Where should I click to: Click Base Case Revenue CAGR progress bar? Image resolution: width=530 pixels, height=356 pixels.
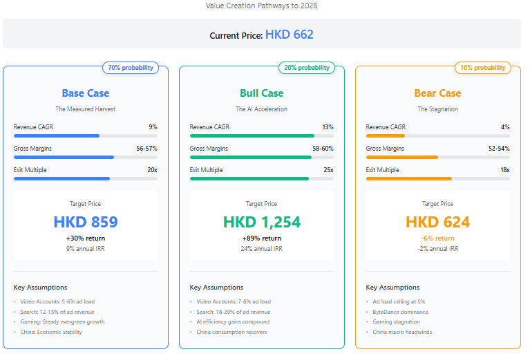(x=86, y=136)
